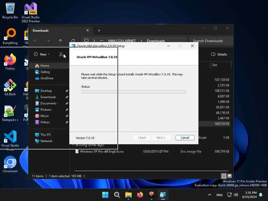The width and height of the screenshot is (268, 201).
Task: Switch to large thumbnails view in Explorer
Action: coord(230,176)
